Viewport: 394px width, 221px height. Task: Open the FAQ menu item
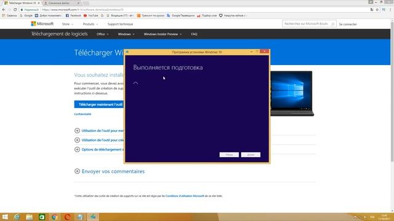(194, 34)
